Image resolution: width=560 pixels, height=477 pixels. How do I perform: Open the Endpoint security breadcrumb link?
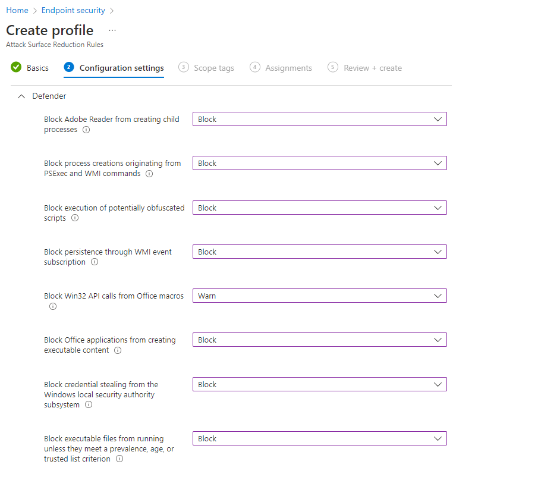(73, 10)
